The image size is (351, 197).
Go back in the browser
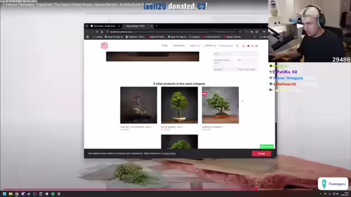[x=87, y=32]
